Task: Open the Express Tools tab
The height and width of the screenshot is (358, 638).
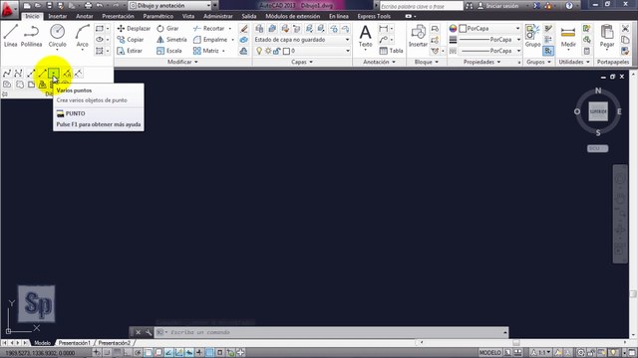Action: click(x=374, y=16)
